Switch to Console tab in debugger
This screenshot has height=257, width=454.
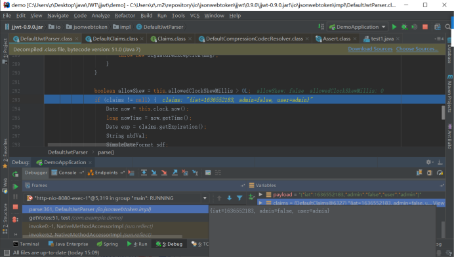[67, 173]
